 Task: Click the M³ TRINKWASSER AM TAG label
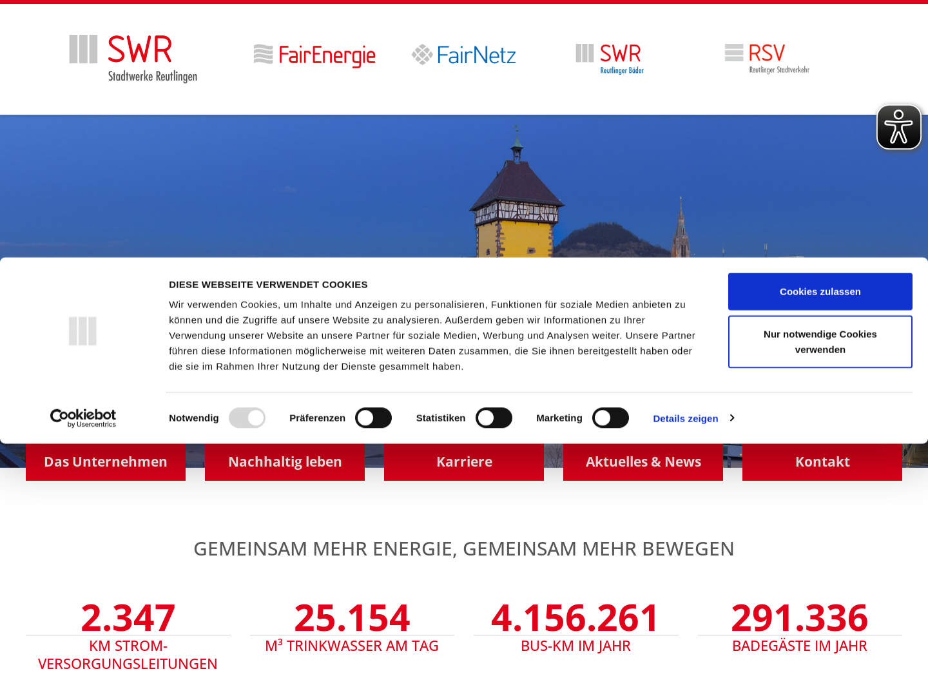(352, 646)
